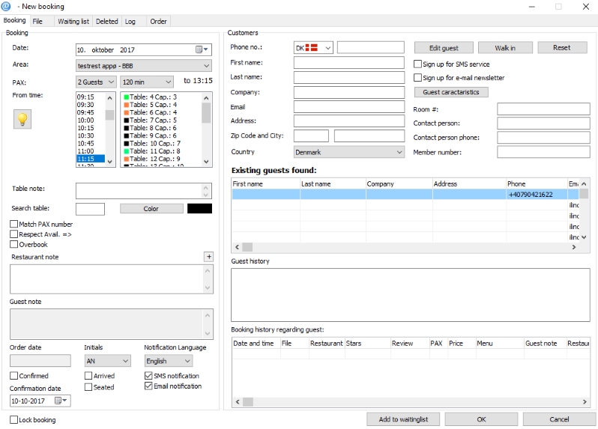
Task: Click the existing guests horizontal scrollbar thumb
Action: (x=247, y=247)
